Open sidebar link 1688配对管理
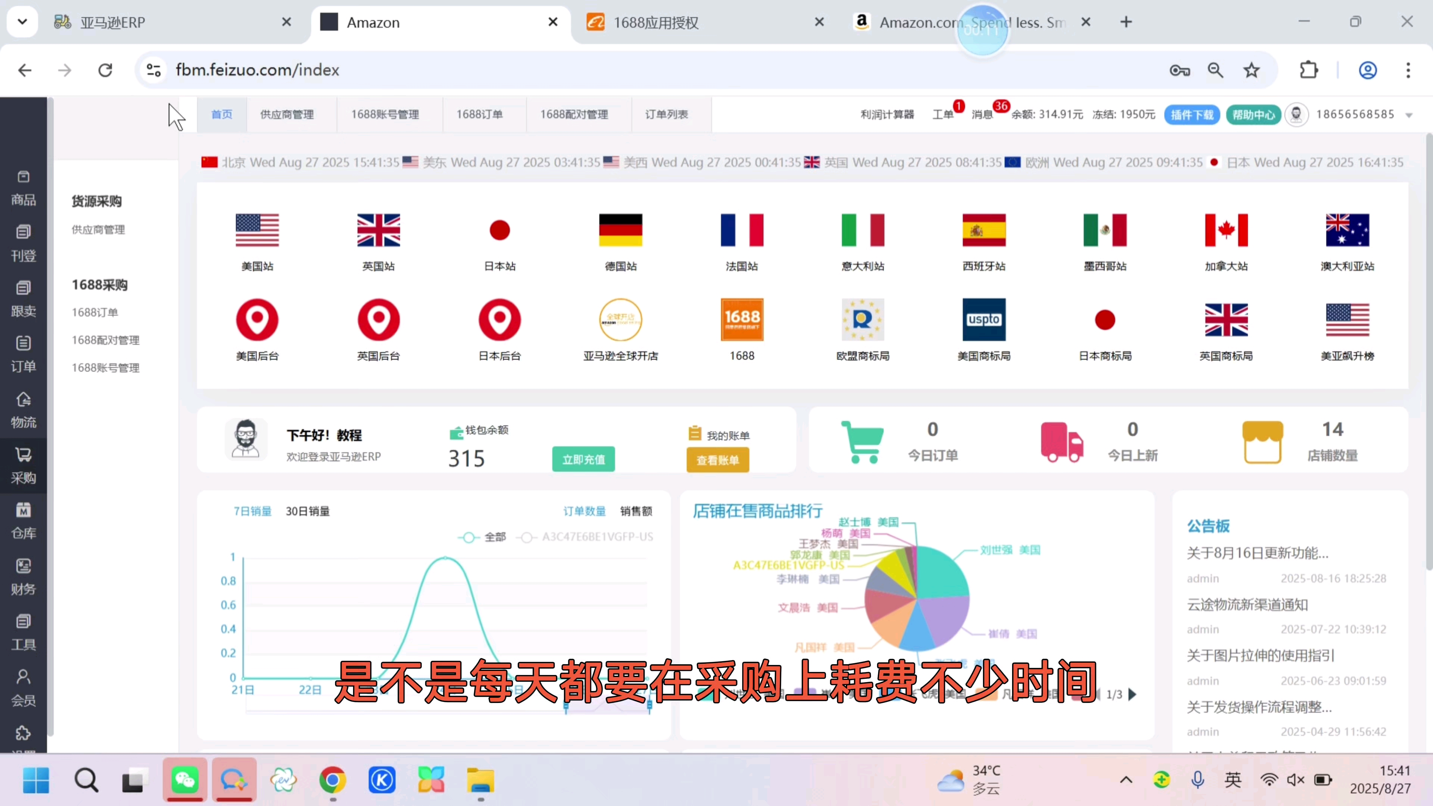The image size is (1433, 806). [x=106, y=340]
